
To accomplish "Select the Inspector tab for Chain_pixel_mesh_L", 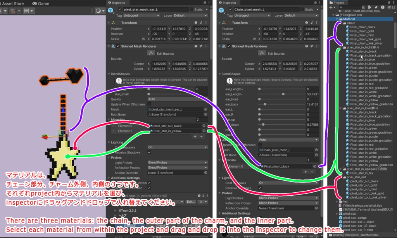I will coord(227,3).
